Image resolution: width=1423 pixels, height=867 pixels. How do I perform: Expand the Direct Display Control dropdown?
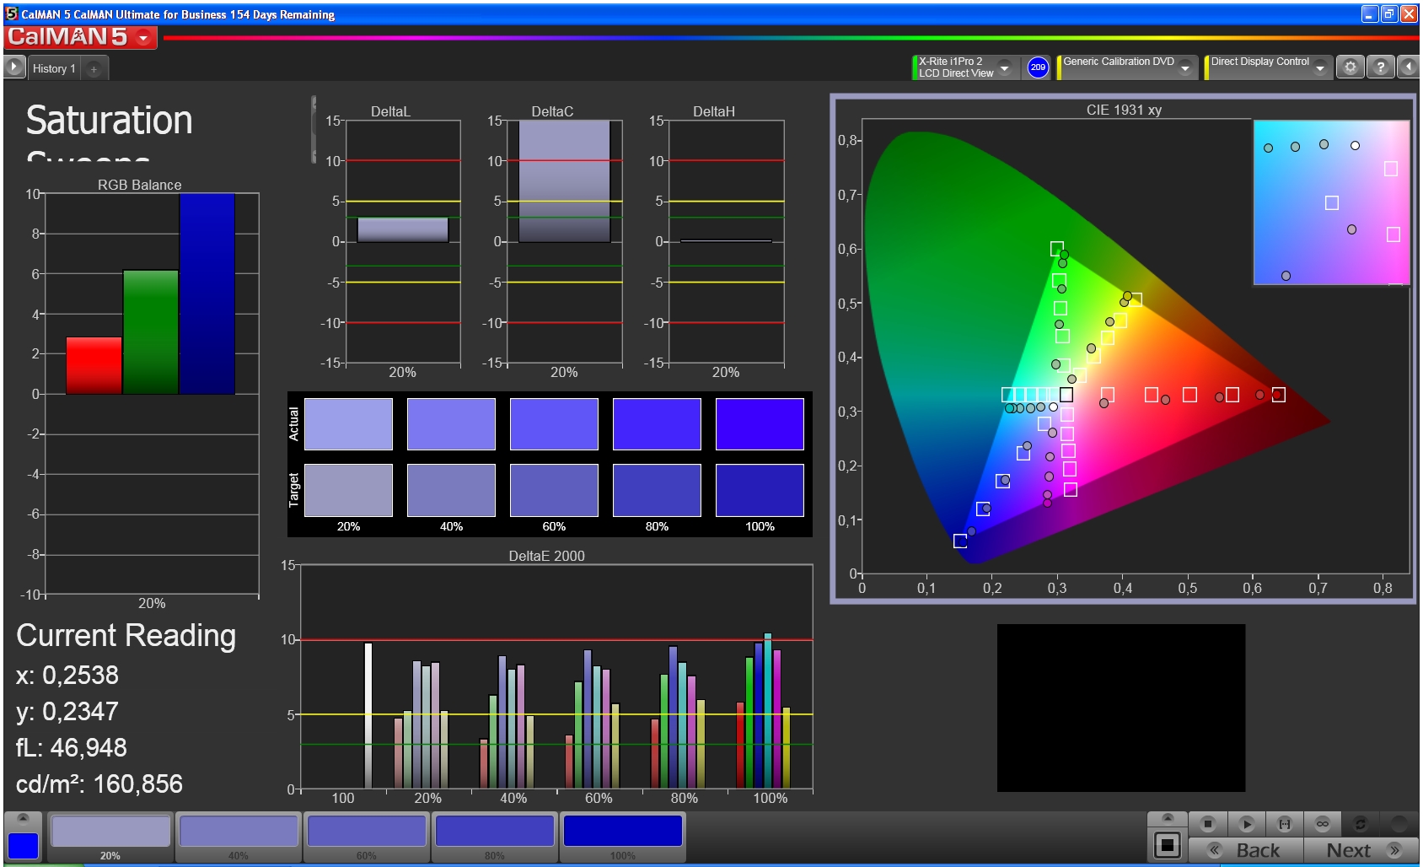pos(1320,68)
